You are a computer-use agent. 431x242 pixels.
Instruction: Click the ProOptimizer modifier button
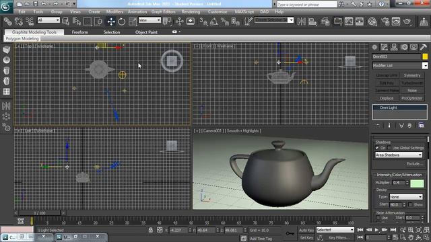412,98
